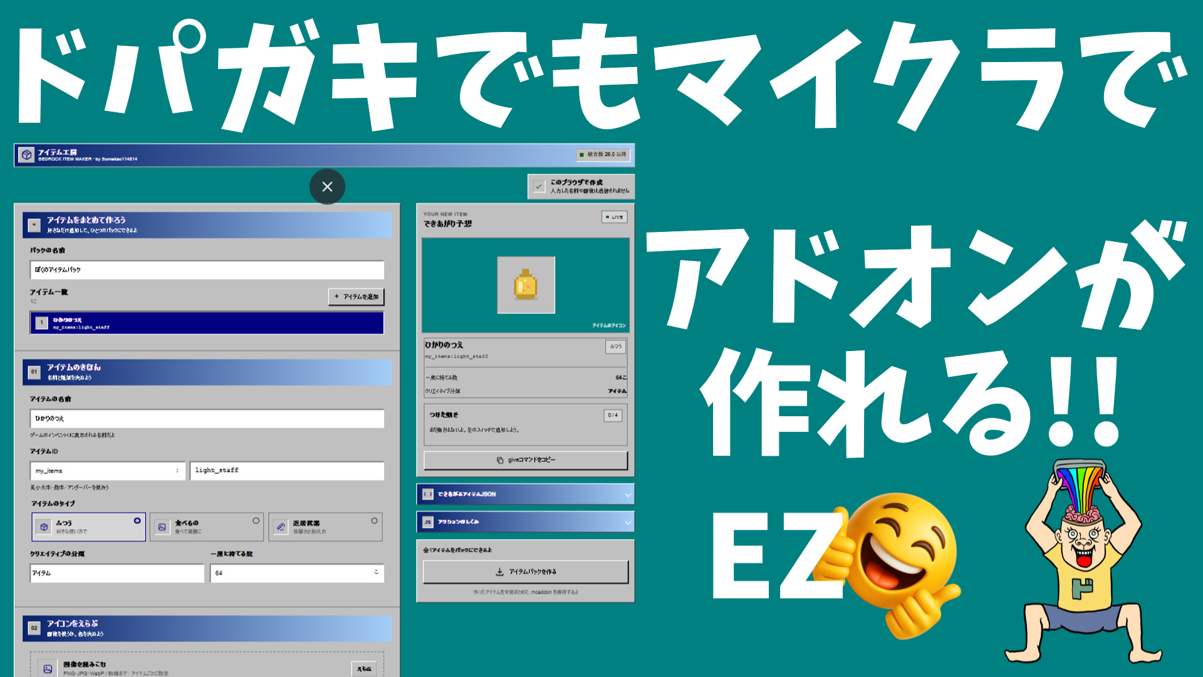The image size is (1203, 677).
Task: Select the ひかりのつえ entry in item list
Action: tap(207, 323)
